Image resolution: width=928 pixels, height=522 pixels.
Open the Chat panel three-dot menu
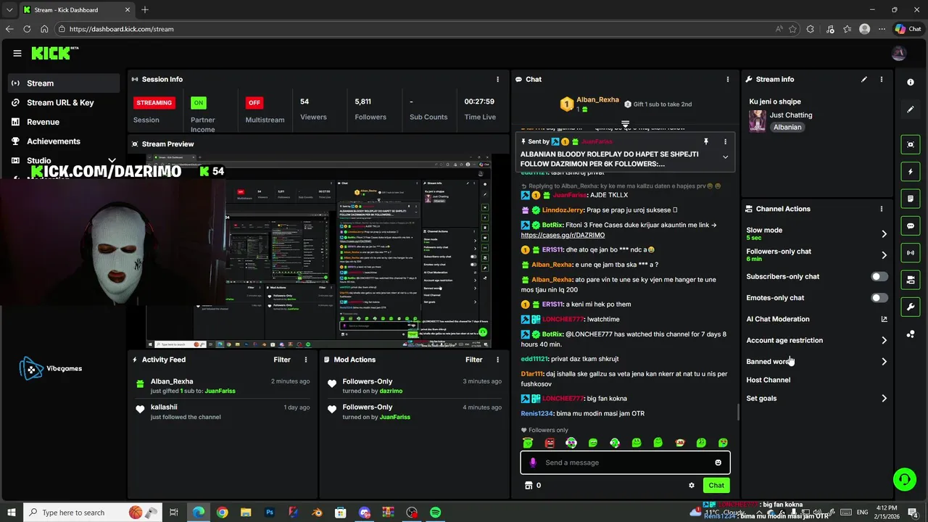click(x=728, y=79)
